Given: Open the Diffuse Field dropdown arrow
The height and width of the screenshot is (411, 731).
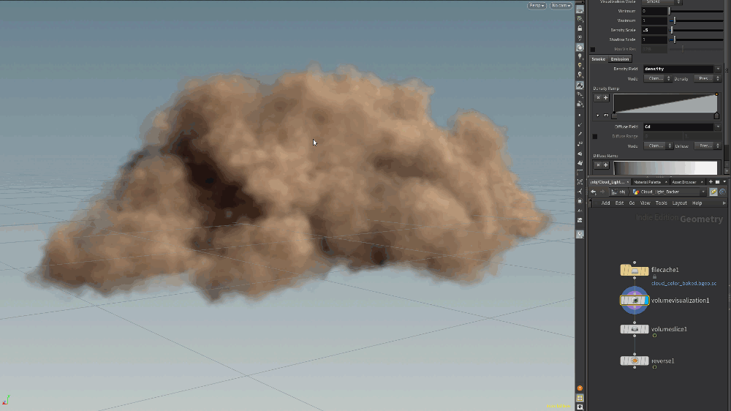Looking at the screenshot, I should 718,127.
